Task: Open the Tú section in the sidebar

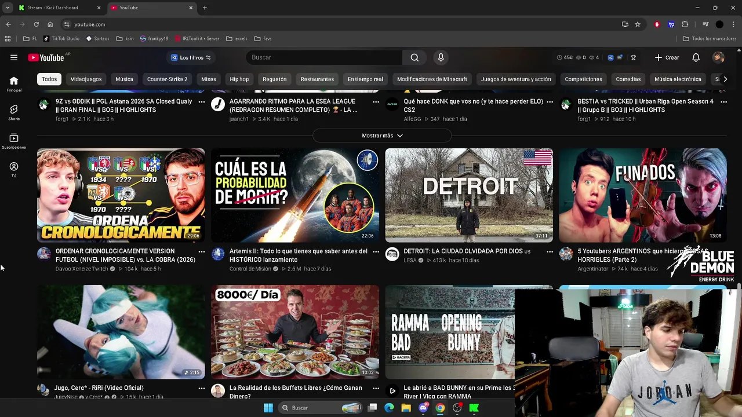Action: 14,169
